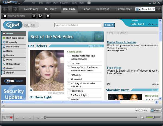
Task: Click the more movies link
Action: (x=95, y=46)
